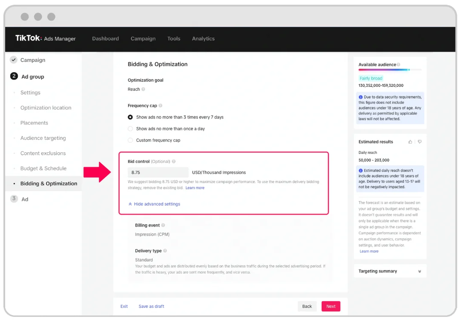Select 'Show ads no more than 3 times every 7 days'
Image resolution: width=462 pixels, height=322 pixels.
[130, 117]
